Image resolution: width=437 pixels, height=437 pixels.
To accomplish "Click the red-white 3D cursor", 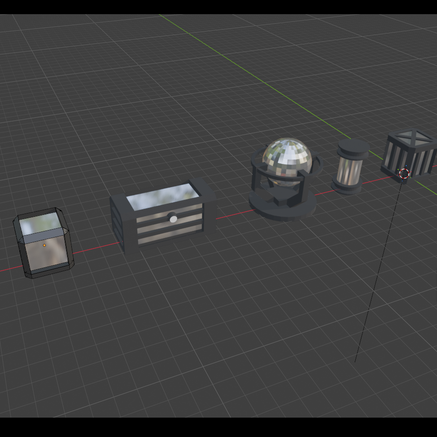I will point(404,173).
